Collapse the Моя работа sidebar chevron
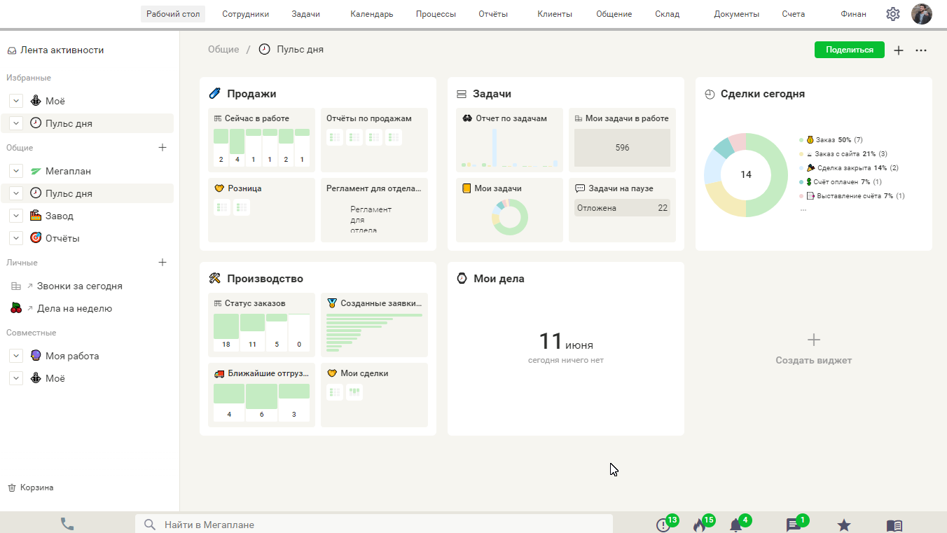Viewport: 947px width, 533px height. click(x=17, y=356)
